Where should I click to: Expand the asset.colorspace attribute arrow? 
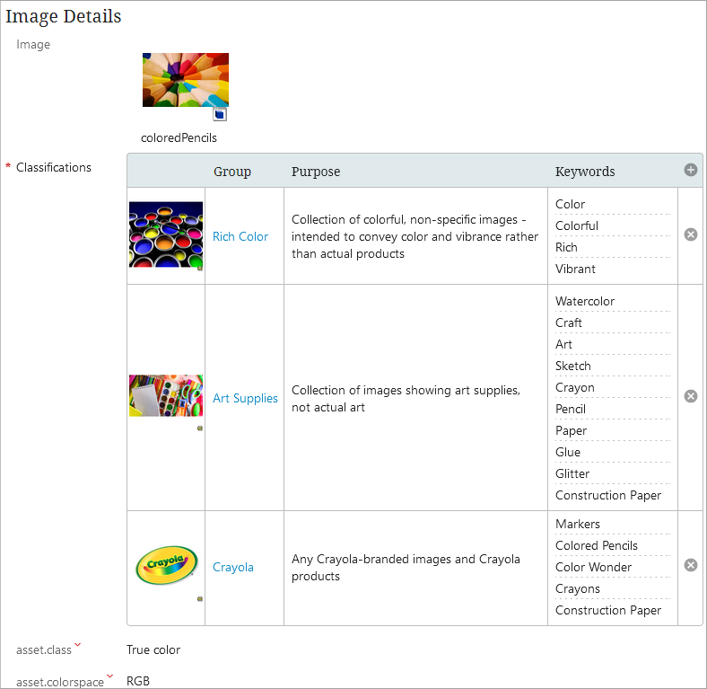pos(109,676)
